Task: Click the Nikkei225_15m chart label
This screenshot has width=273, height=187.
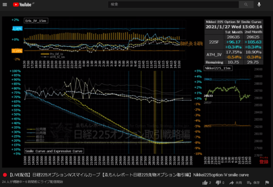Action: point(217,67)
